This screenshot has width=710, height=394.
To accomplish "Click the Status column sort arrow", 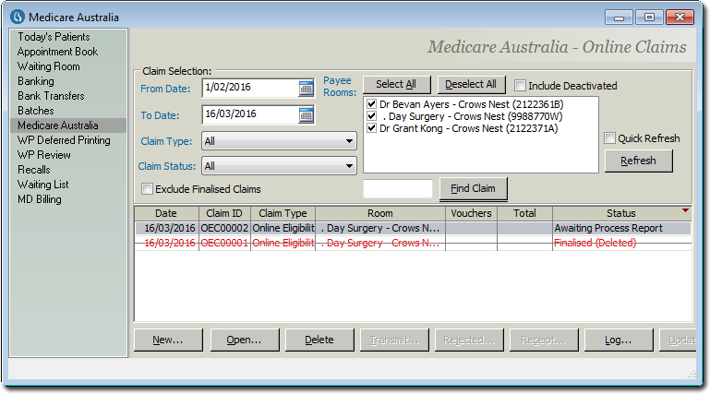I will point(684,210).
